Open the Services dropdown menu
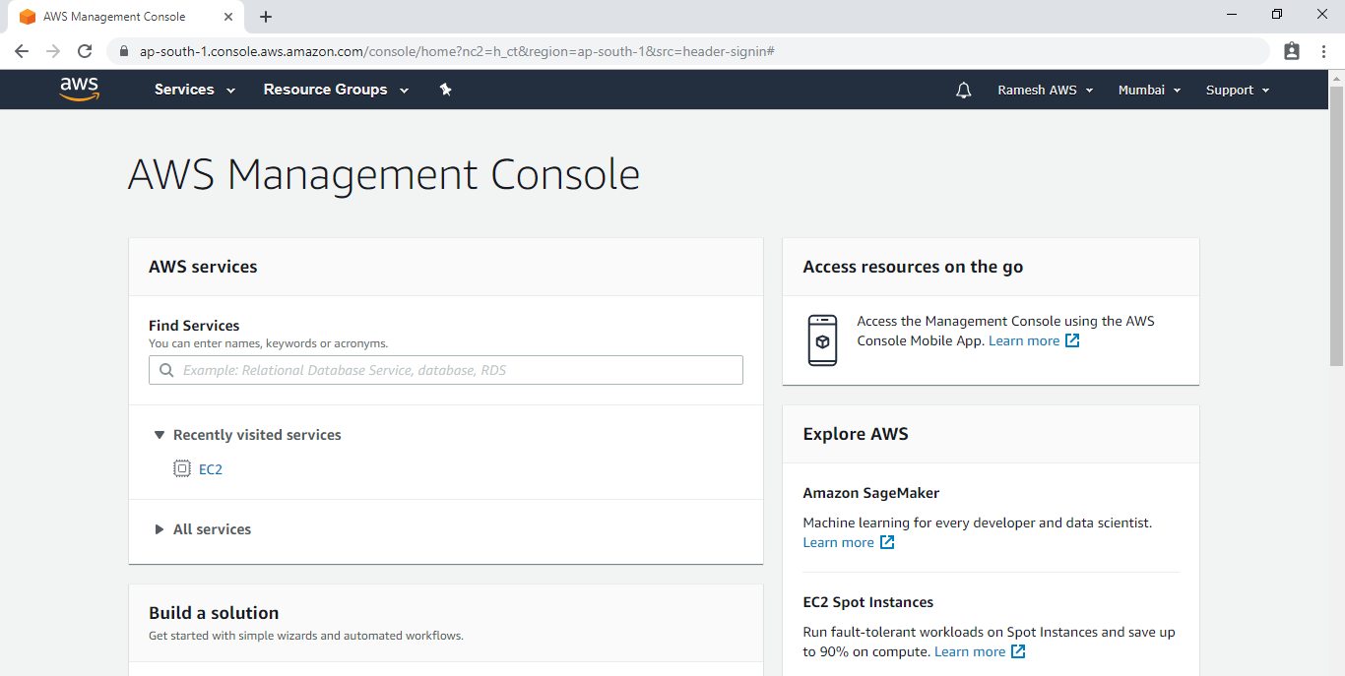The image size is (1345, 676). pos(195,90)
